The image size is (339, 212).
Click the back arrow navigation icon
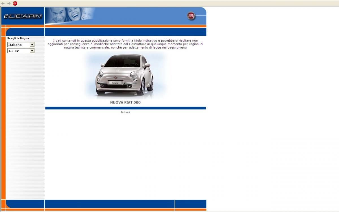click(3, 3)
